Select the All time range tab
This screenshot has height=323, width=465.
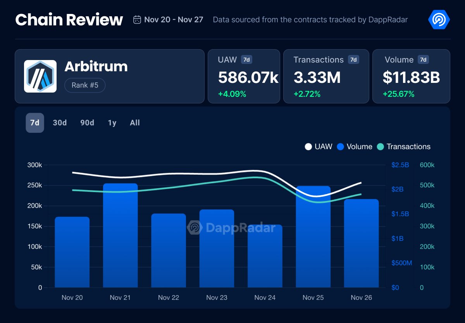pos(135,123)
